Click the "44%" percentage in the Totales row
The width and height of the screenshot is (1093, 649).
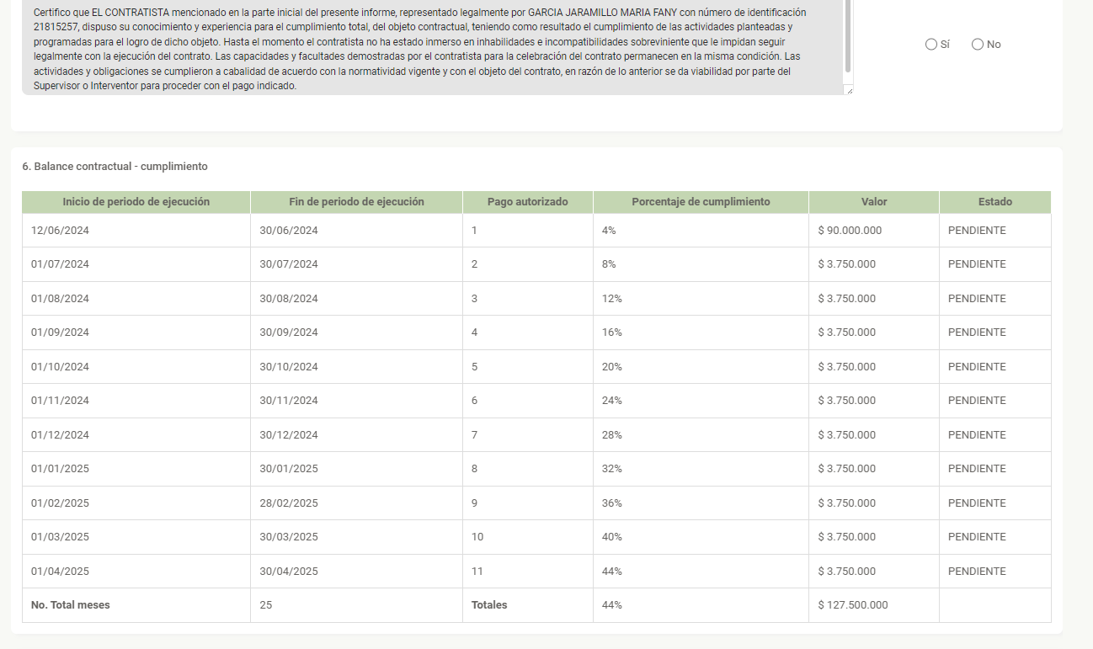tap(701, 605)
